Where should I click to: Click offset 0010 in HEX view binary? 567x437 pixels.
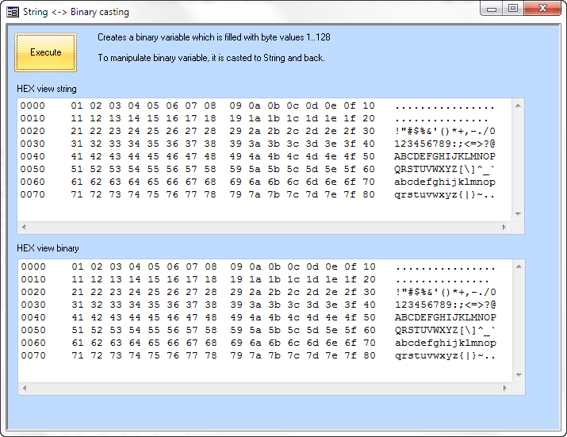(x=33, y=279)
